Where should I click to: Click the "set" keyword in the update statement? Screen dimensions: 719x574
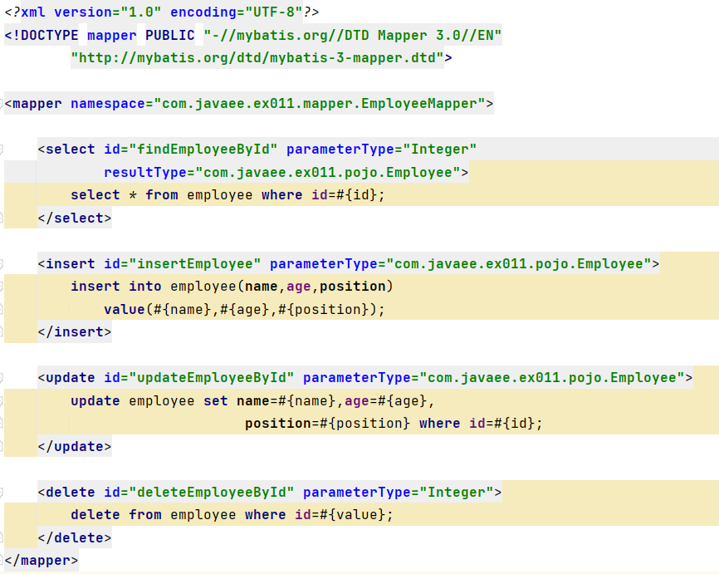pos(216,401)
